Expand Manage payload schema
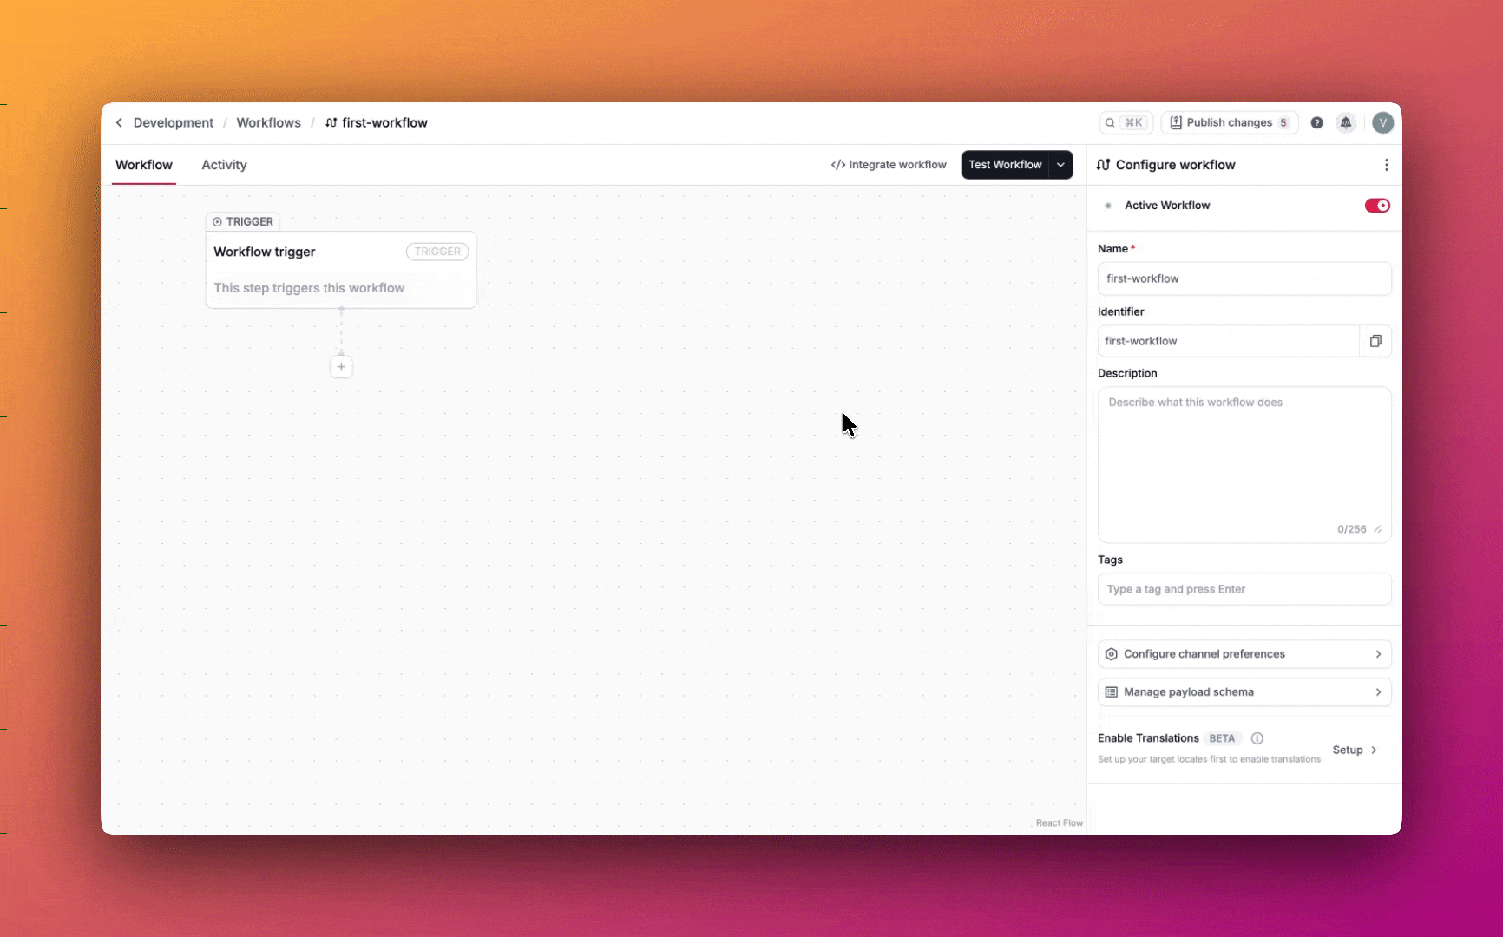The height and width of the screenshot is (937, 1503). click(1244, 691)
